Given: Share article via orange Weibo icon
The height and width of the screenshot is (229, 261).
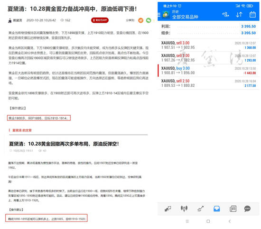Looking at the screenshot, I should pos(140,20).
